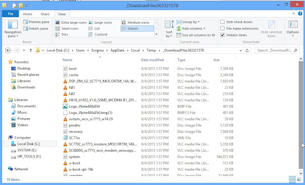Open the File tab

point(10,14)
